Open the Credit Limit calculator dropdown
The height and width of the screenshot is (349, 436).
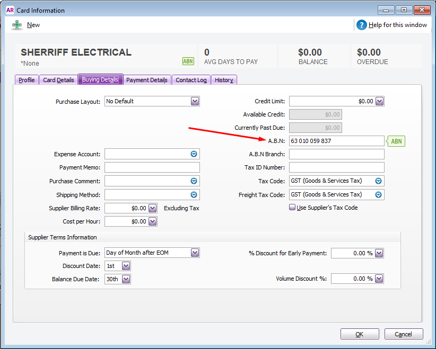coord(380,101)
